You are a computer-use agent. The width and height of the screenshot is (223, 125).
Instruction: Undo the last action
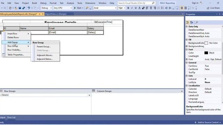pyautogui.click(x=29, y=8)
